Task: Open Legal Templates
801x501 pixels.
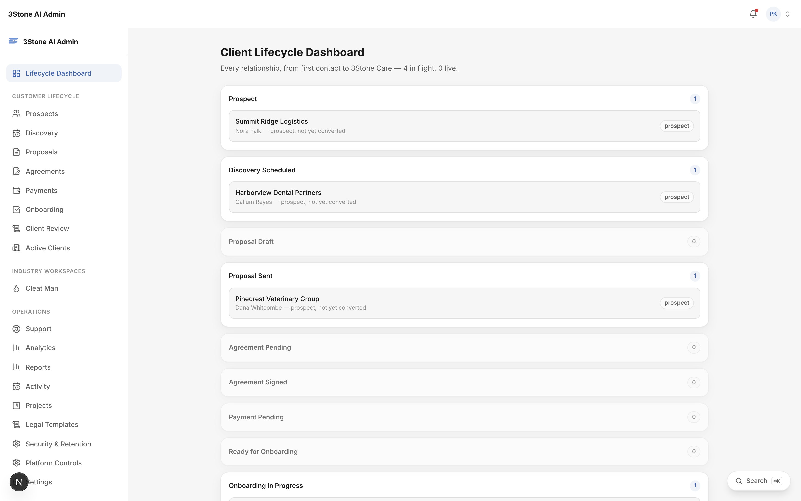Action: [x=64, y=424]
